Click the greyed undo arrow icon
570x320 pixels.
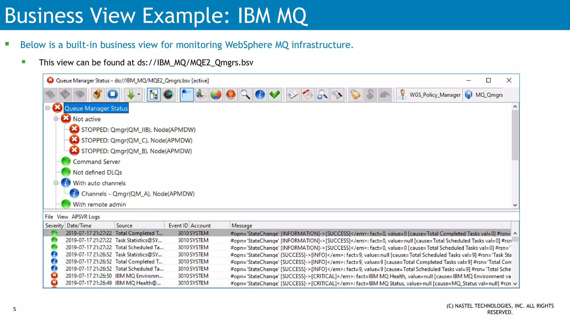(x=385, y=95)
